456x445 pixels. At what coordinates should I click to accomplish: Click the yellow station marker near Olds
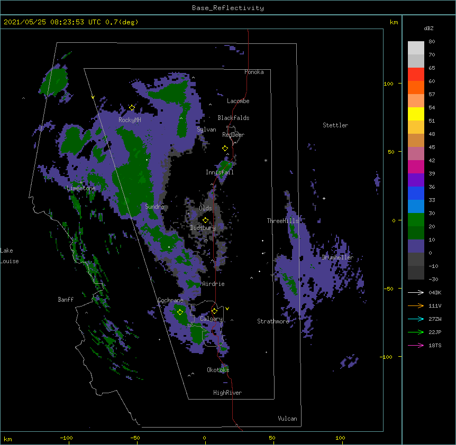pos(205,220)
